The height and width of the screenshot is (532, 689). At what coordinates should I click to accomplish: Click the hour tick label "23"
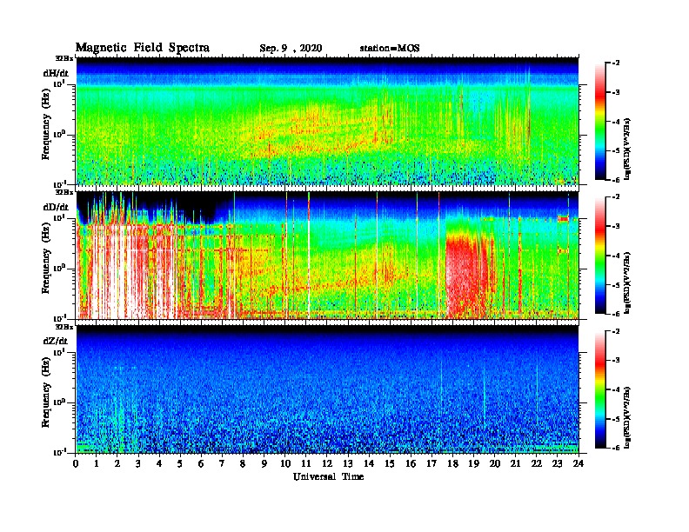pos(558,464)
